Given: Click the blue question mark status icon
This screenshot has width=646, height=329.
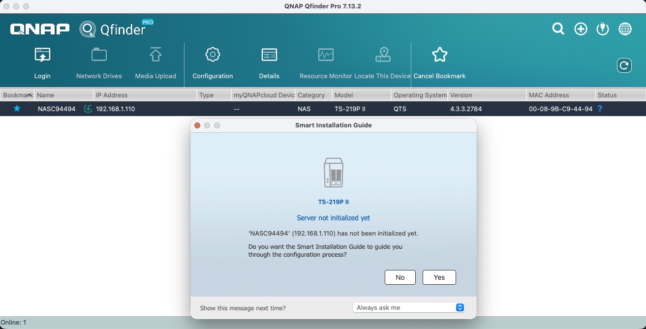Looking at the screenshot, I should 600,109.
